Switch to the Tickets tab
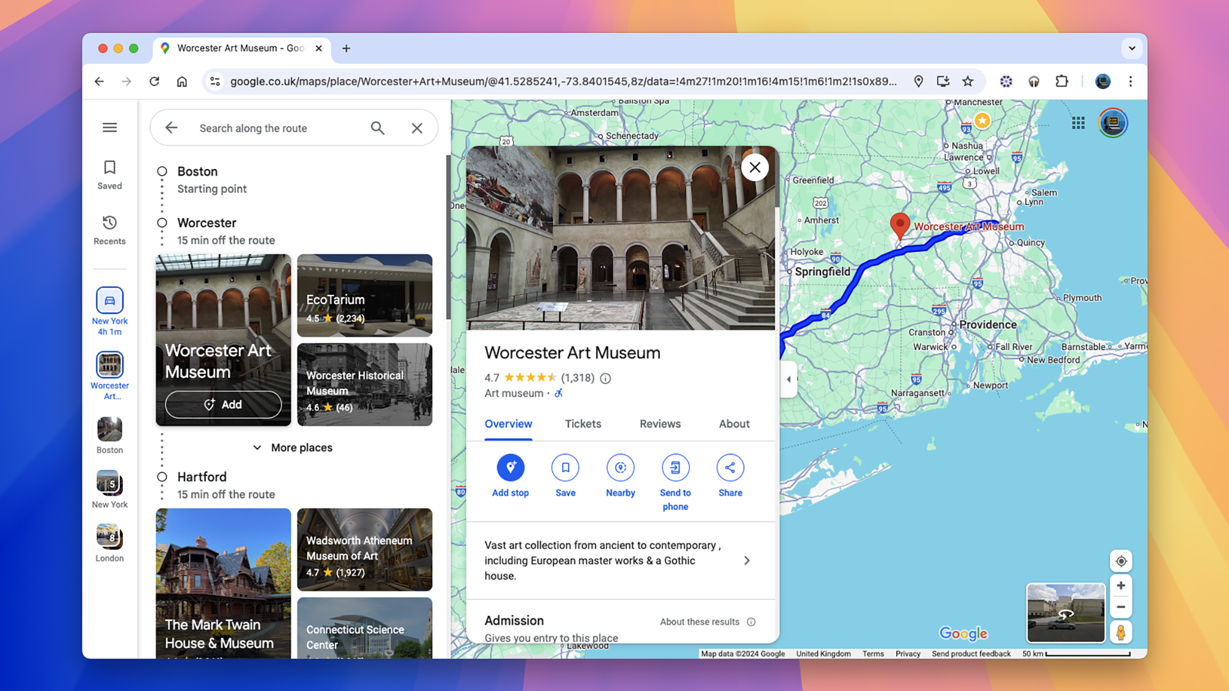This screenshot has width=1229, height=691. (x=583, y=424)
